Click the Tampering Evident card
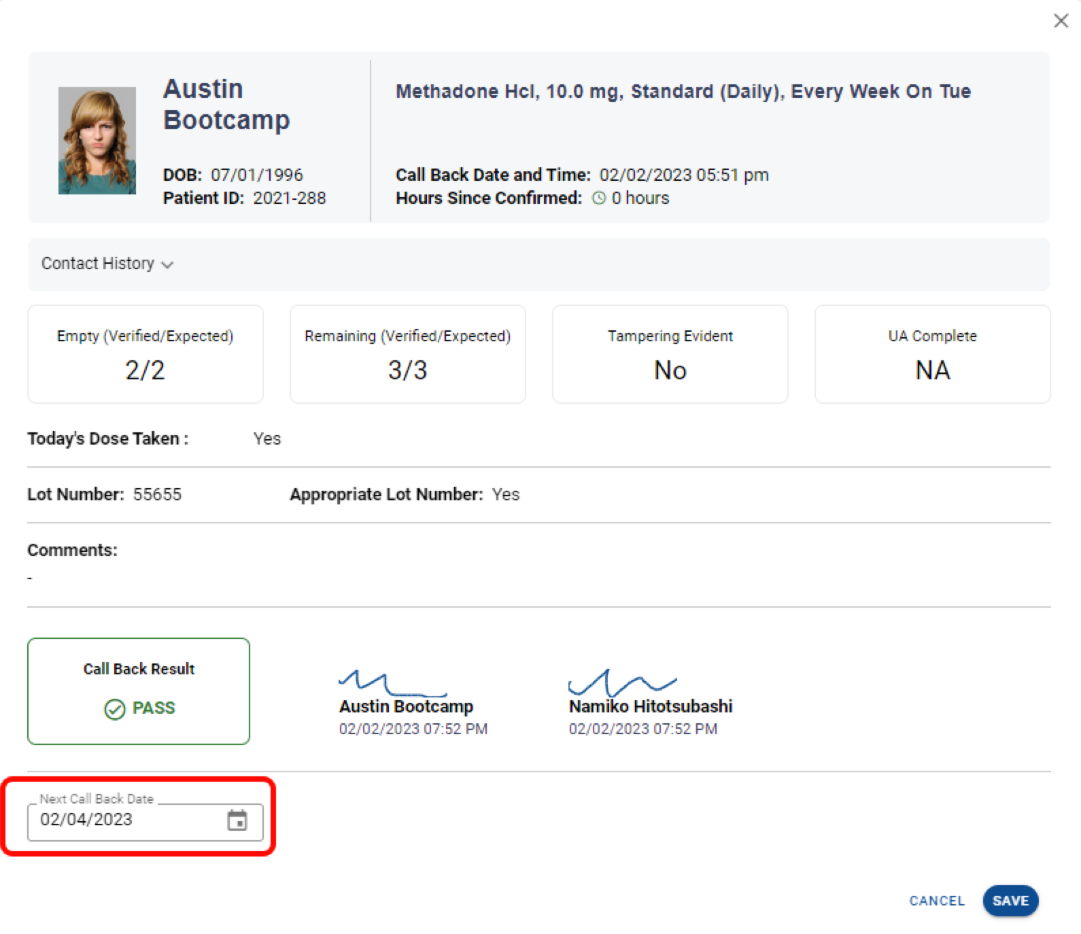The height and width of the screenshot is (934, 1081). coord(670,354)
